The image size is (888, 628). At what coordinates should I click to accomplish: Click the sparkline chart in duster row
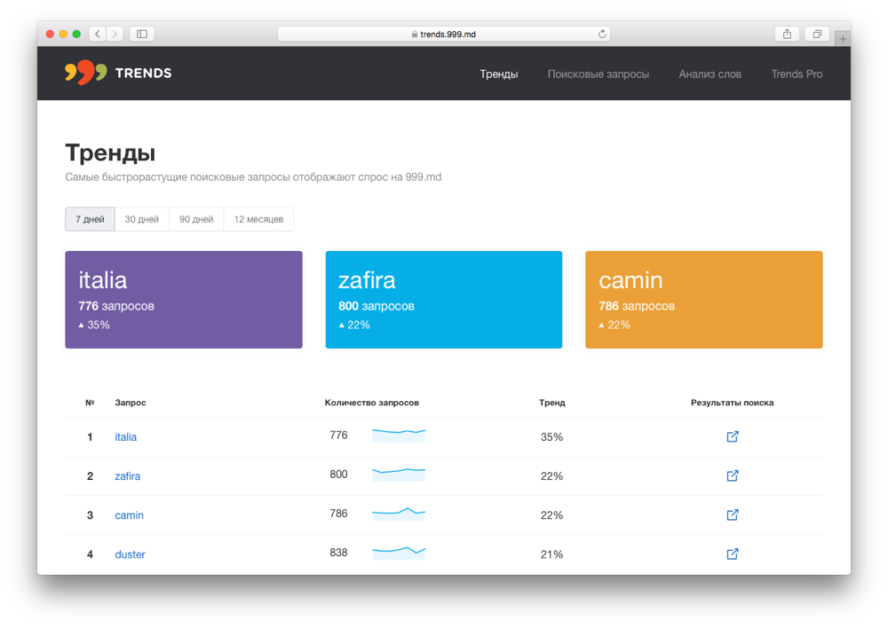click(399, 553)
